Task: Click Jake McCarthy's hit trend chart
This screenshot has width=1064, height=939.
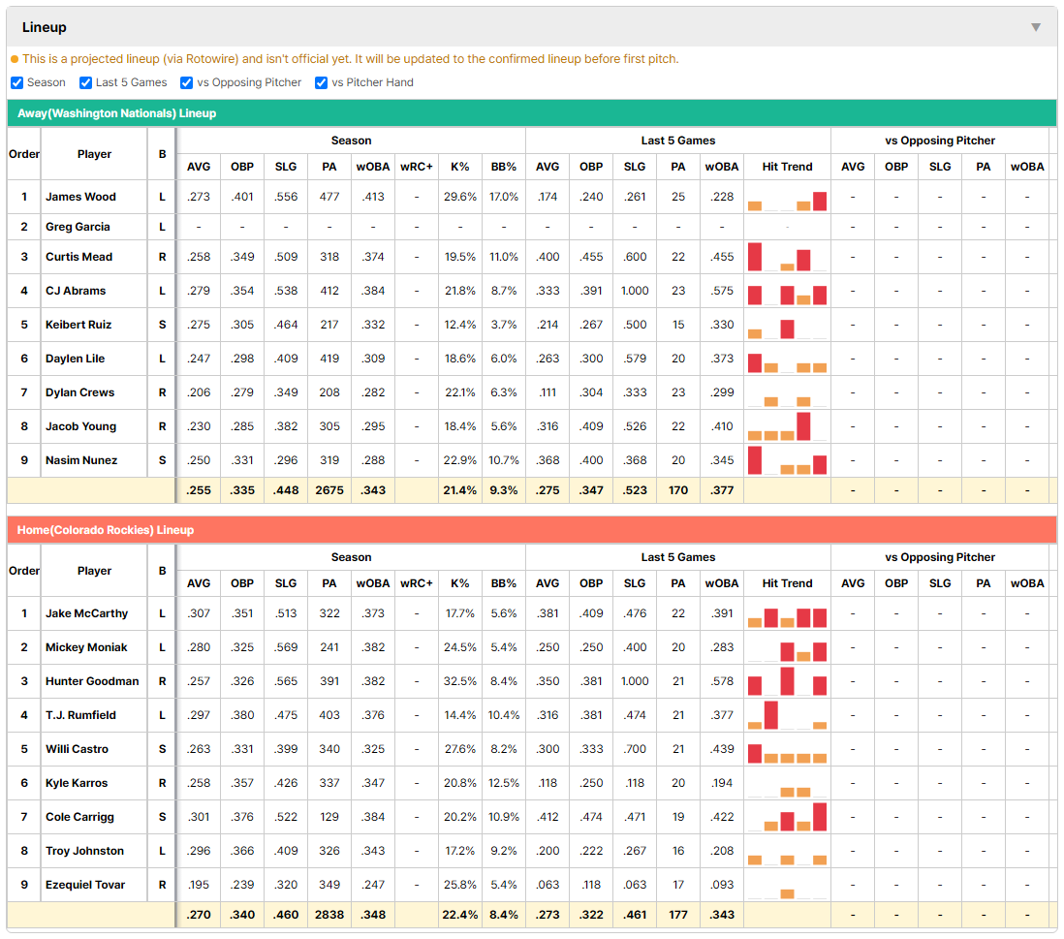Action: [787, 614]
